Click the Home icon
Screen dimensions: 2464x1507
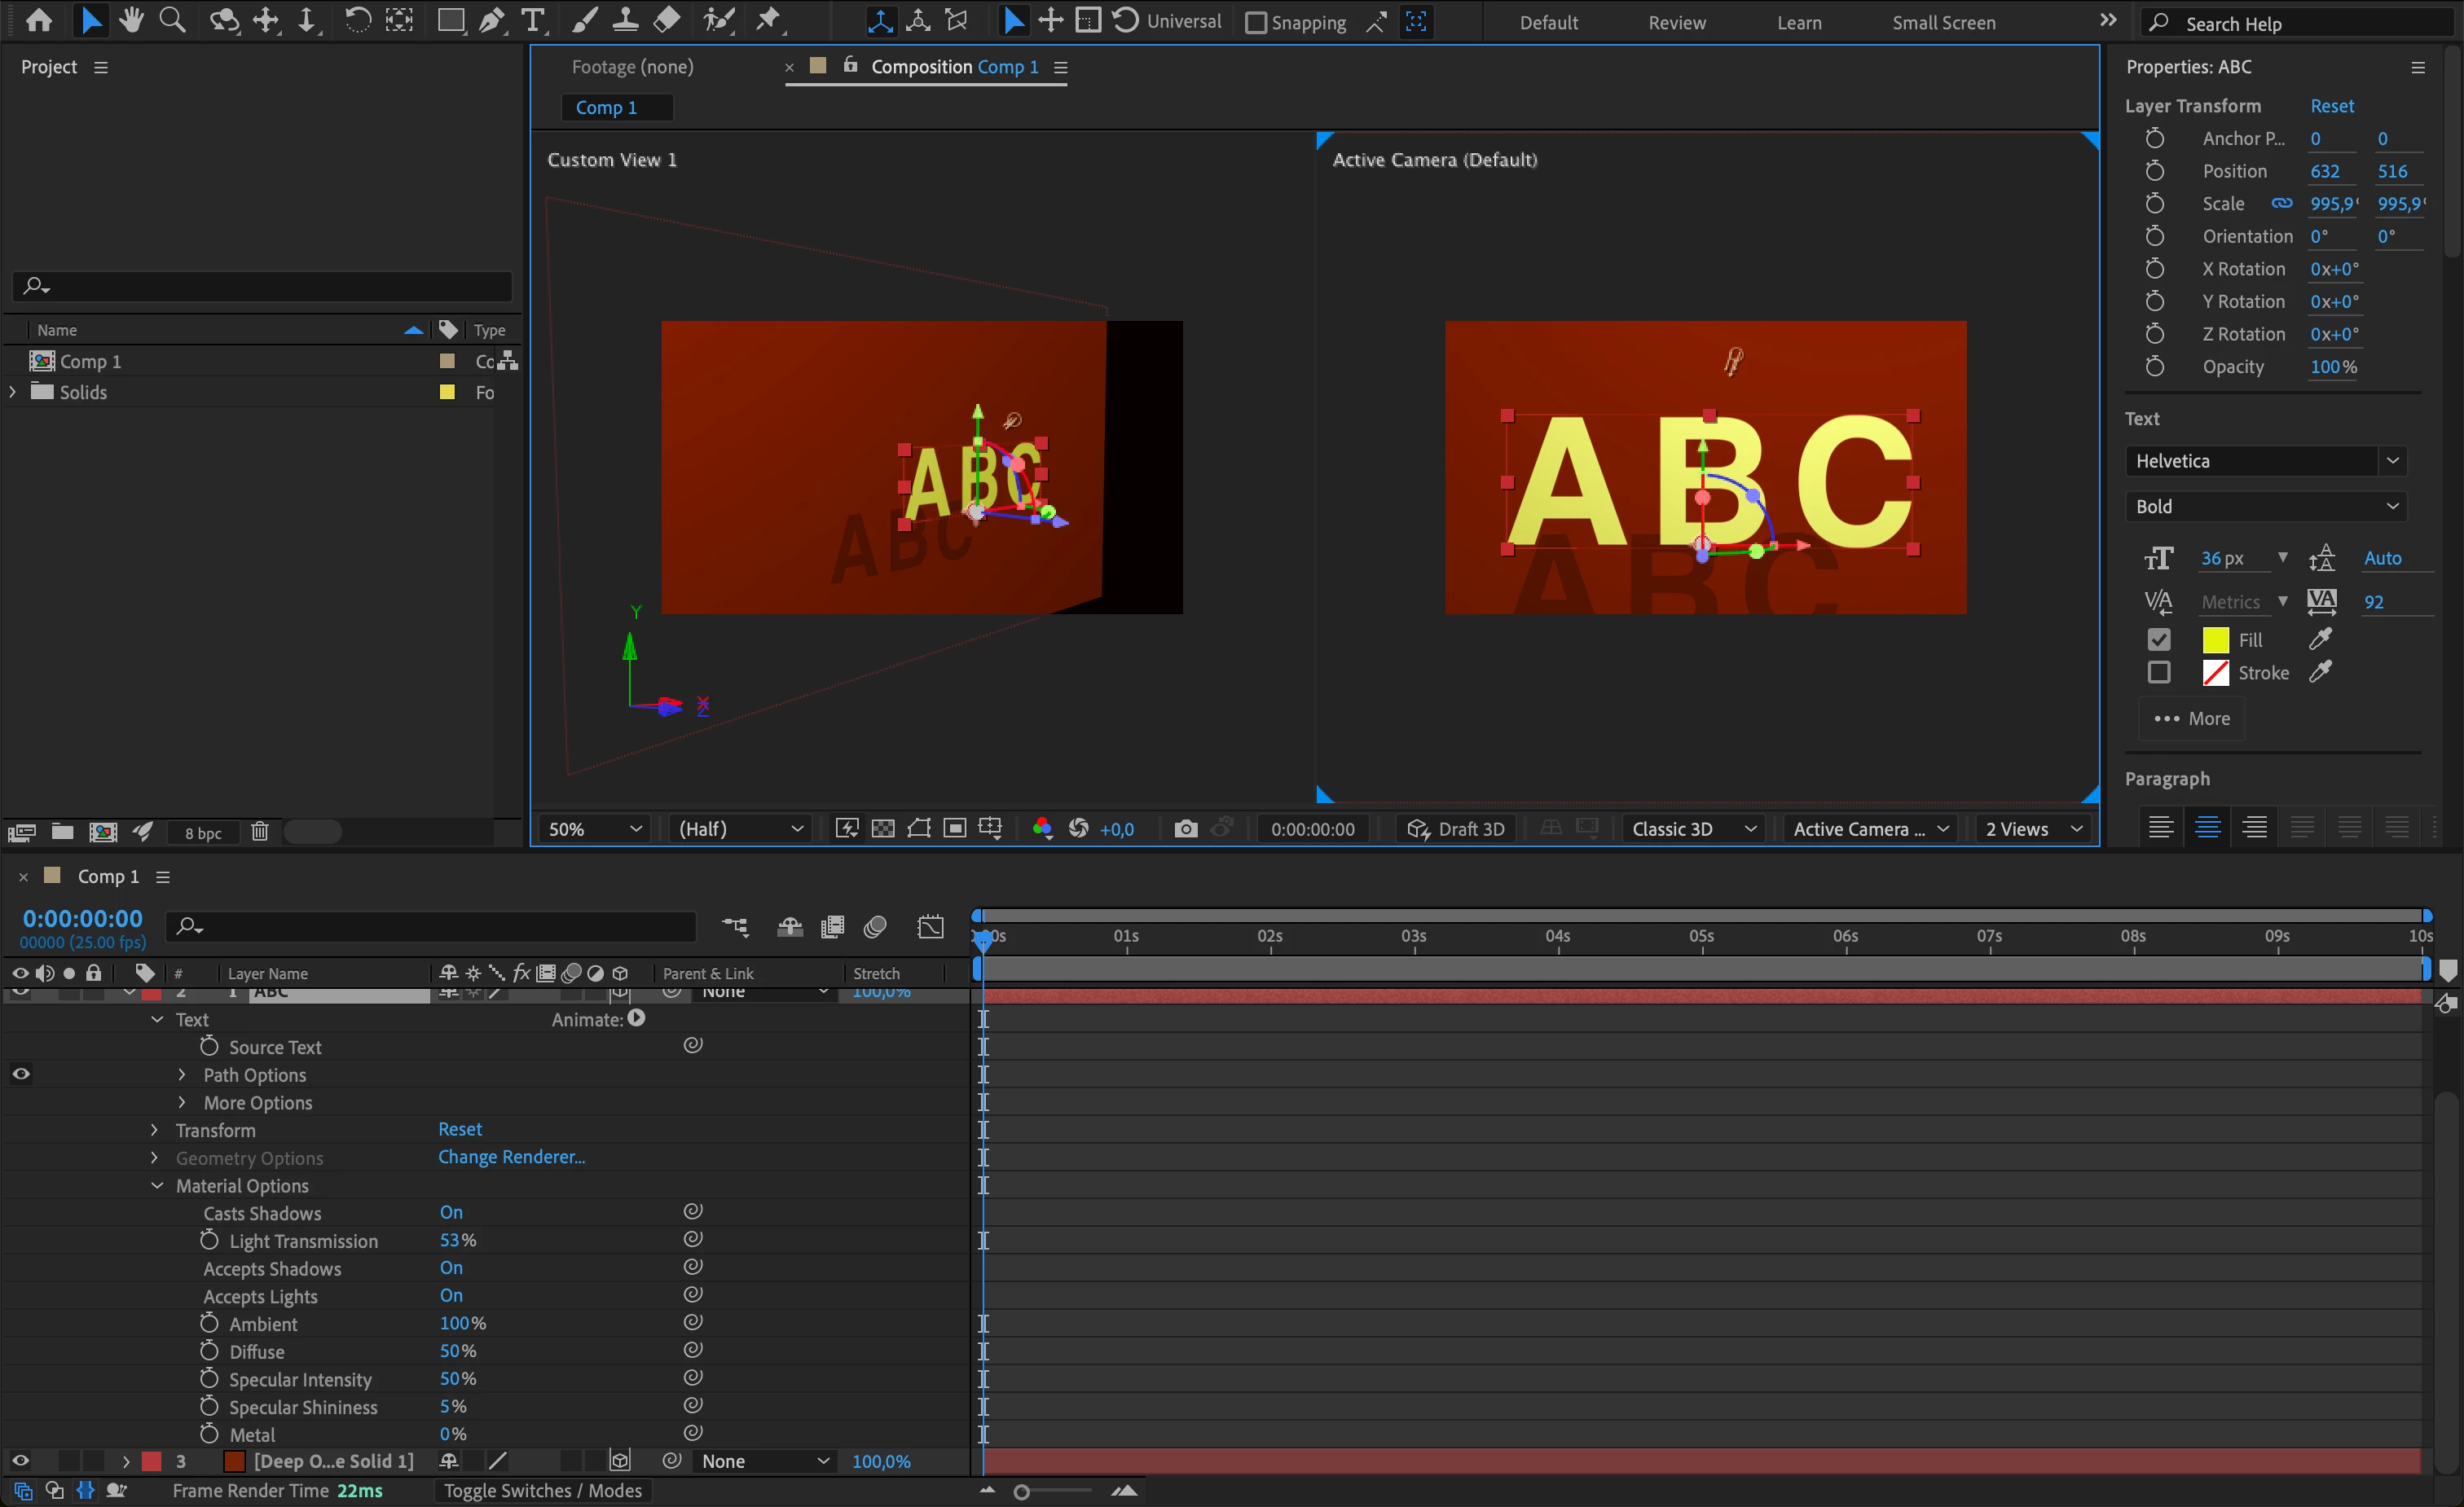tap(38, 20)
